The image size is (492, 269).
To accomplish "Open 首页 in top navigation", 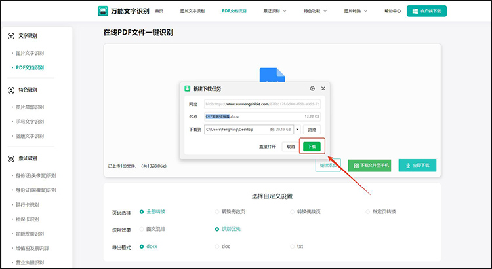I will tap(159, 11).
